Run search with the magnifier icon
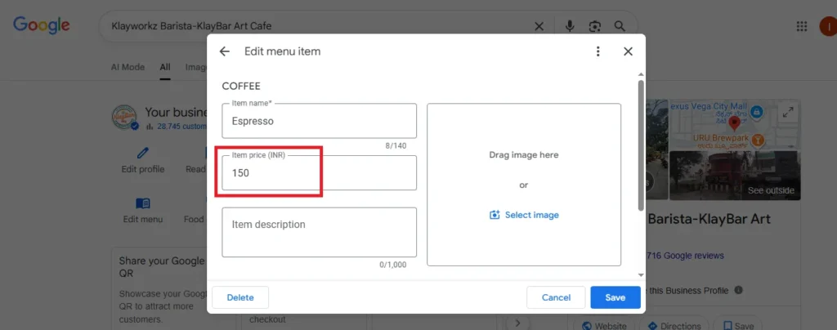 click(x=620, y=26)
